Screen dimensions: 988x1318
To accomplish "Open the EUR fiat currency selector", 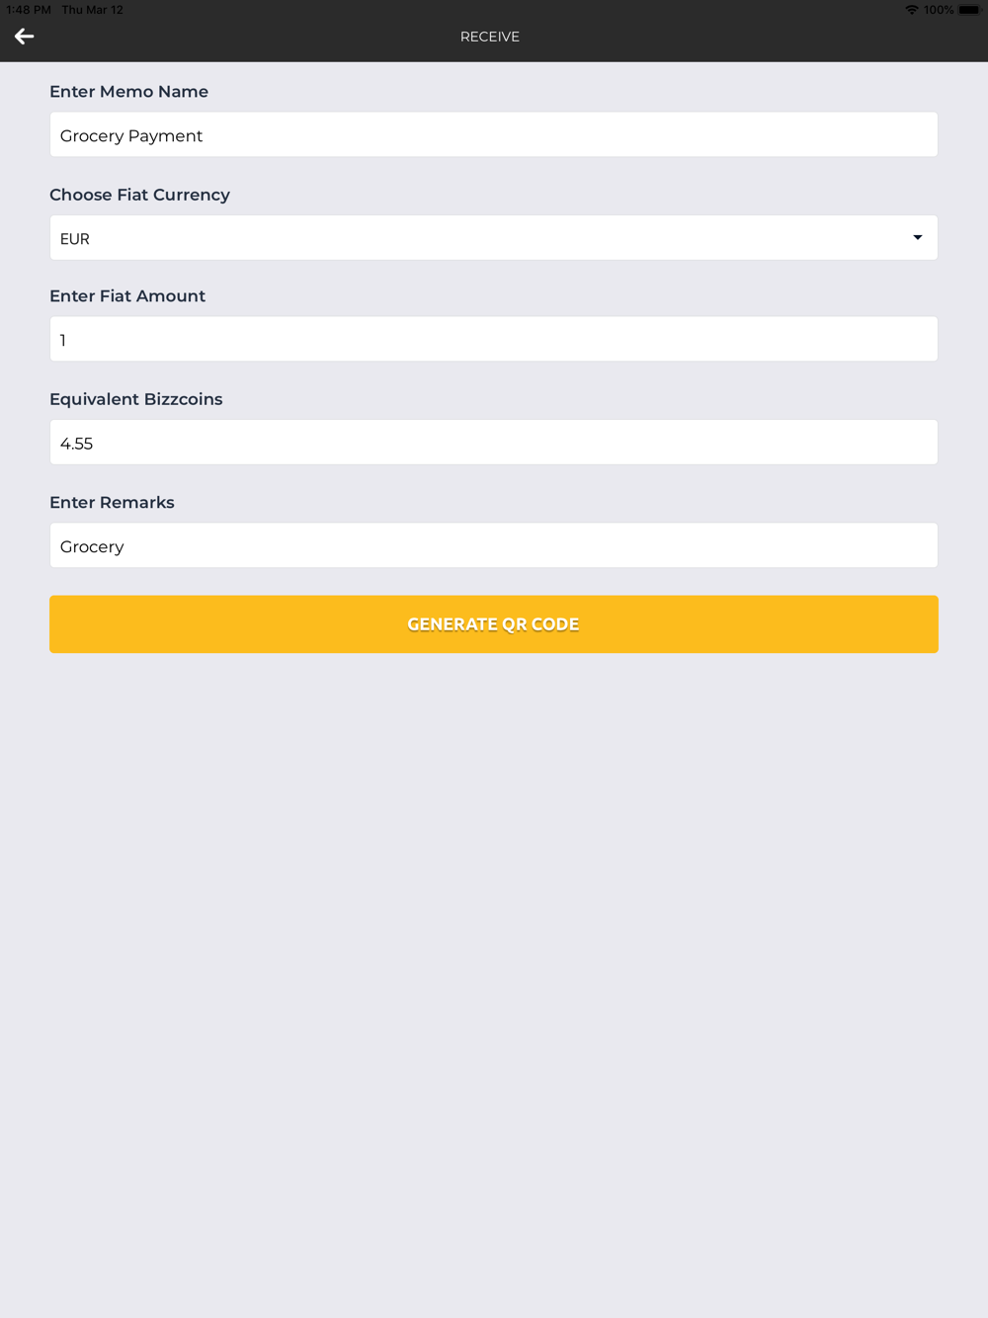I will coord(474,238).
